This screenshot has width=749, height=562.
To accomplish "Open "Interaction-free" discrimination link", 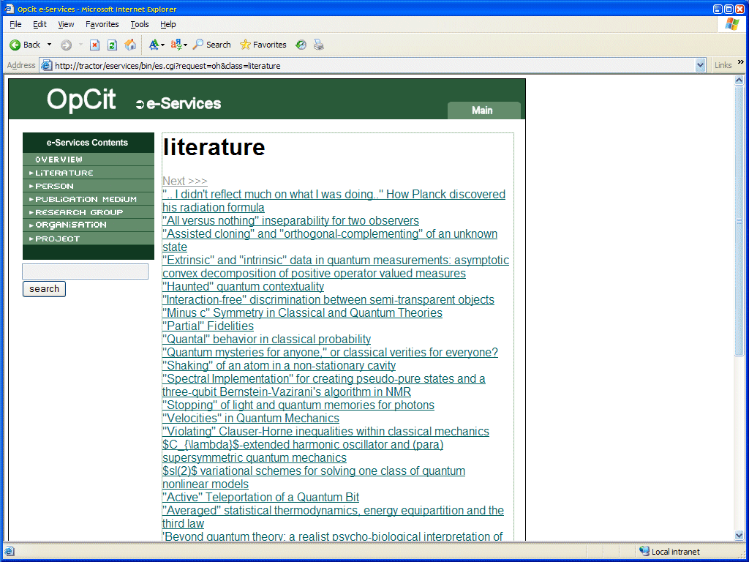I will pos(328,299).
